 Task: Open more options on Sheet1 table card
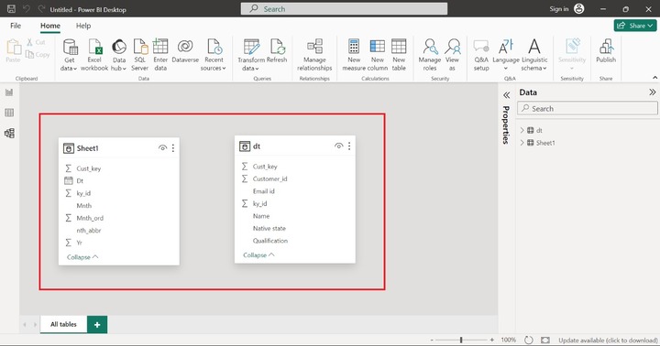173,148
